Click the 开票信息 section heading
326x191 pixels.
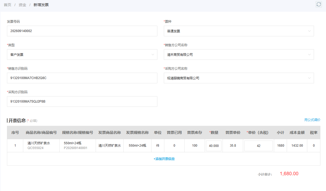point(17,120)
